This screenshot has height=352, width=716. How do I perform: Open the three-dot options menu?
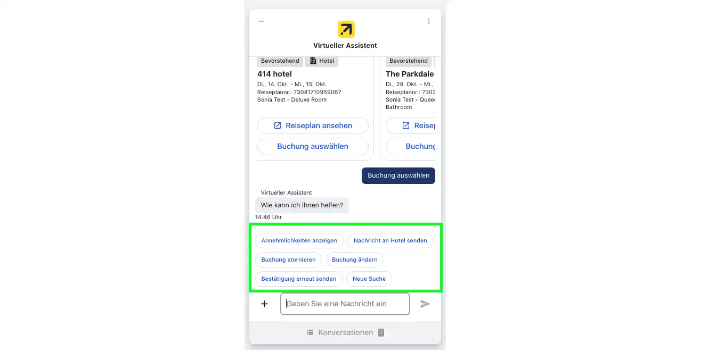tap(429, 21)
